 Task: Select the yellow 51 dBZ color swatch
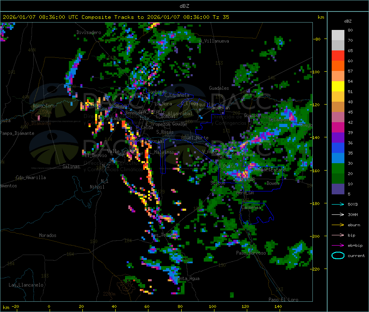tap(338, 87)
